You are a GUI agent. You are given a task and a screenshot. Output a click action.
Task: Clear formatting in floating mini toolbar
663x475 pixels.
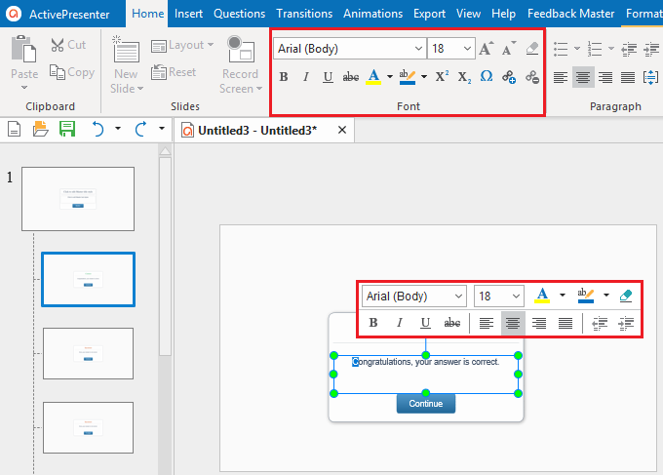626,296
